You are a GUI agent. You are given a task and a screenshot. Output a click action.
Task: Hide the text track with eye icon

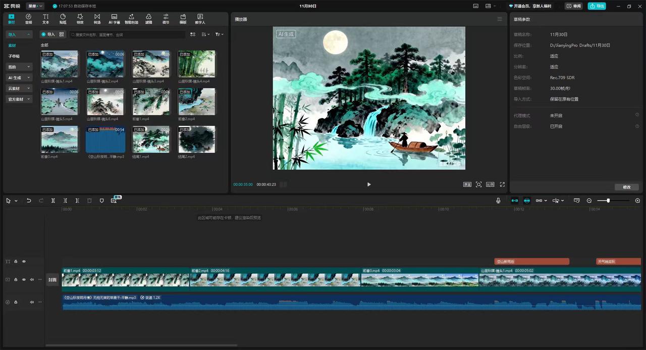24,262
